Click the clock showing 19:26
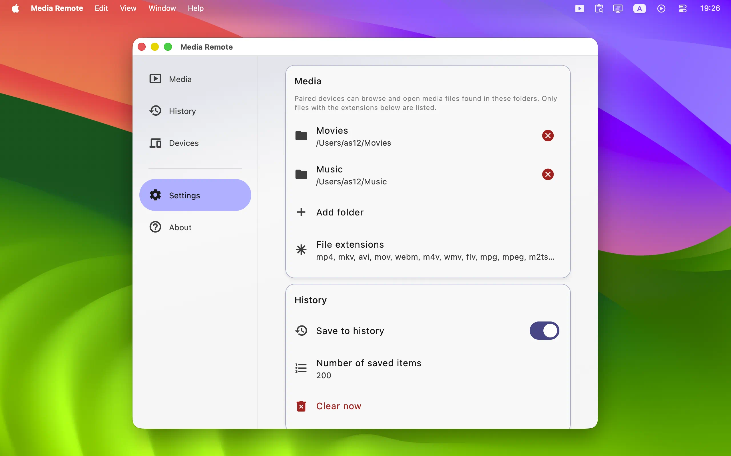This screenshot has height=456, width=731. click(x=710, y=8)
